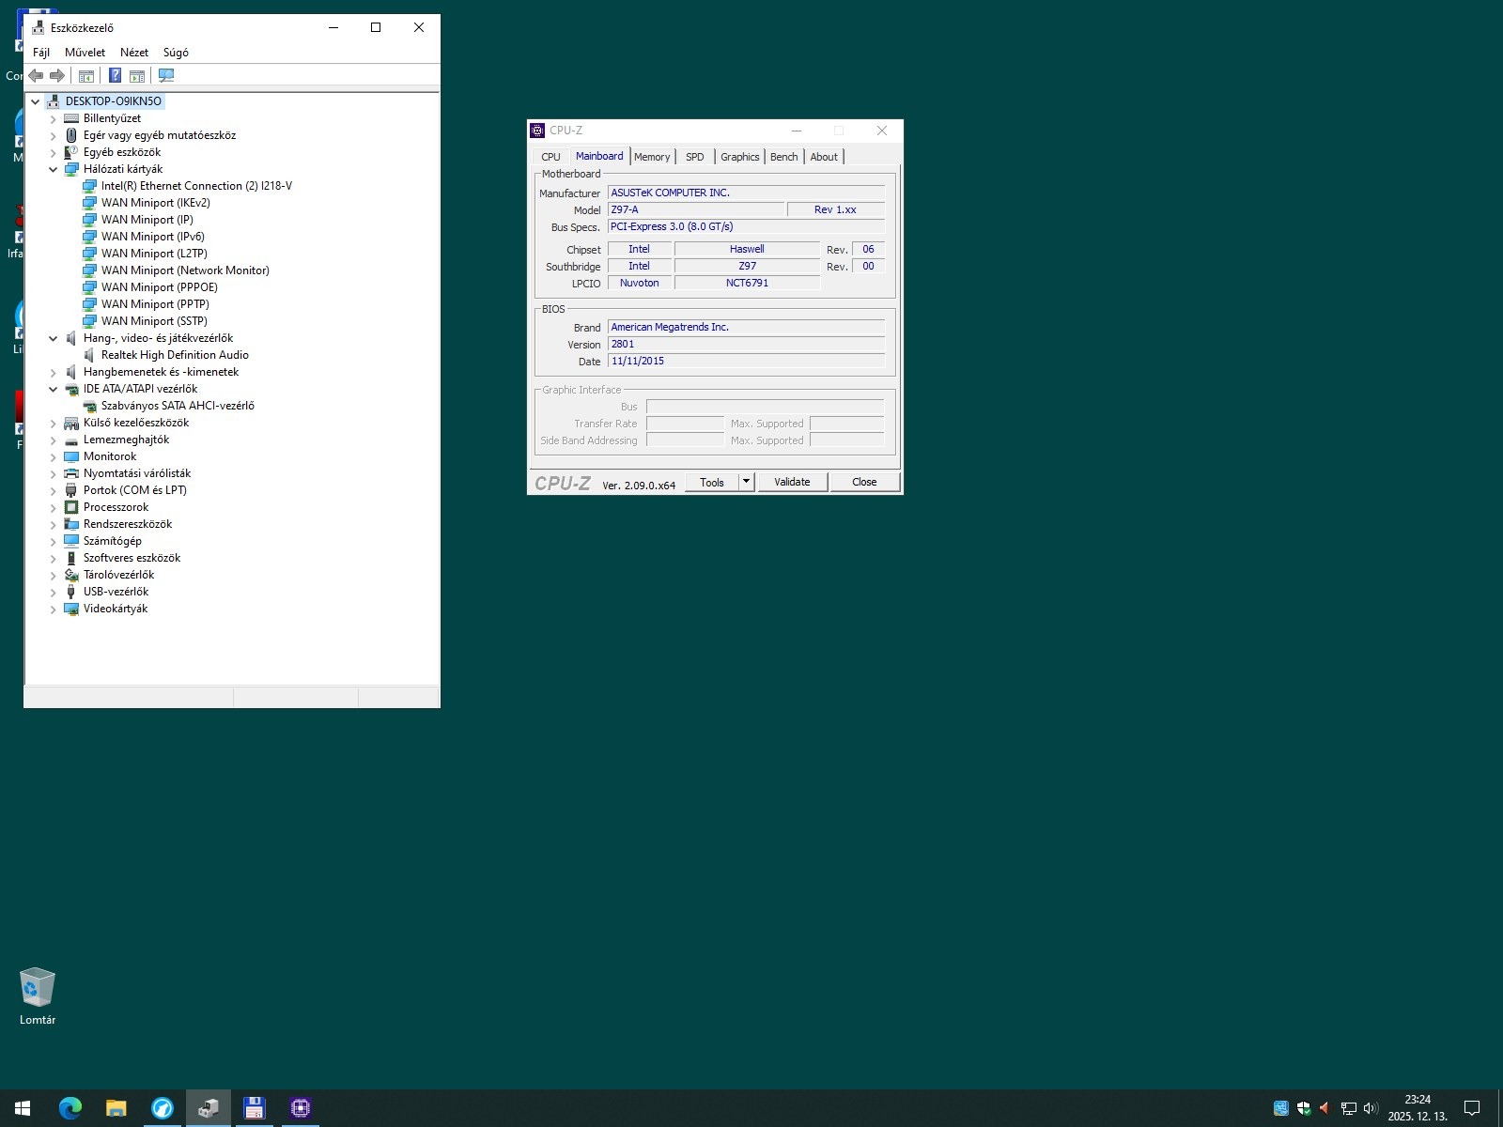Click the BIOS Version field showing 2801
The image size is (1503, 1127).
coord(746,344)
